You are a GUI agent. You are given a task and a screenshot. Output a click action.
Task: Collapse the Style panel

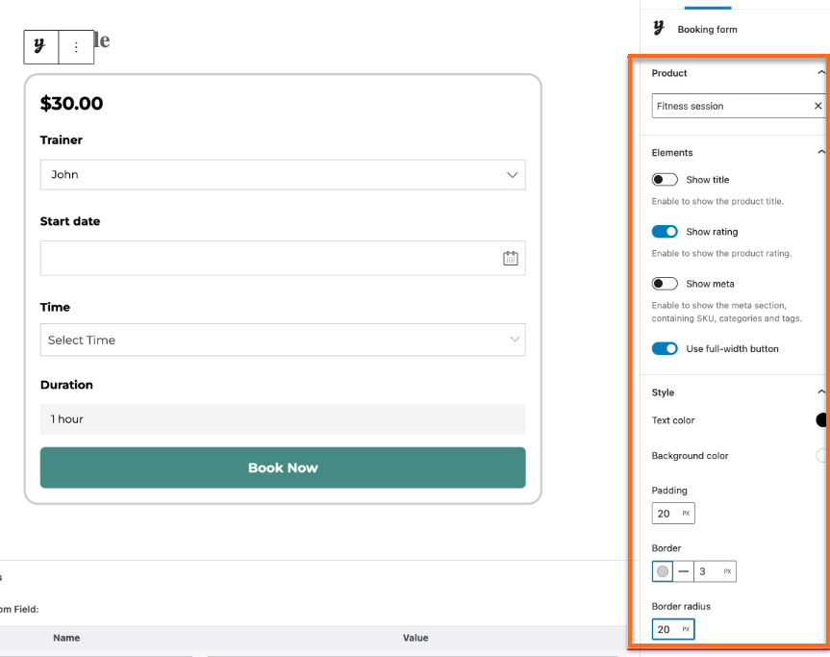pyautogui.click(x=821, y=392)
